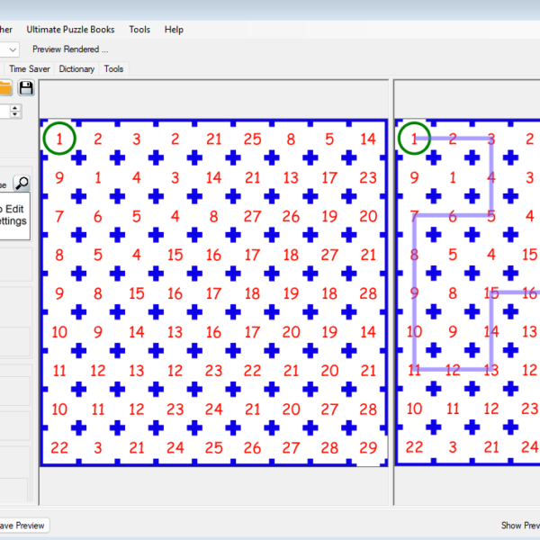This screenshot has height=540, width=540.
Task: Open the Help menu
Action: (x=174, y=30)
